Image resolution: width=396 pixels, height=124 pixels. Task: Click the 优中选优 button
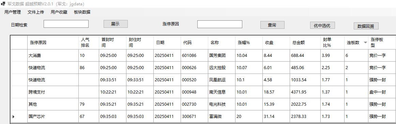tap(322, 25)
